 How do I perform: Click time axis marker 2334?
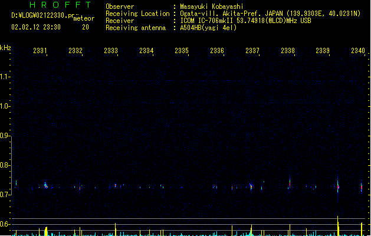(x=146, y=51)
